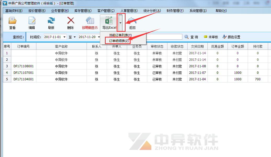Sort by 订单编号 column header
The width and height of the screenshot is (271, 157).
tap(24, 46)
